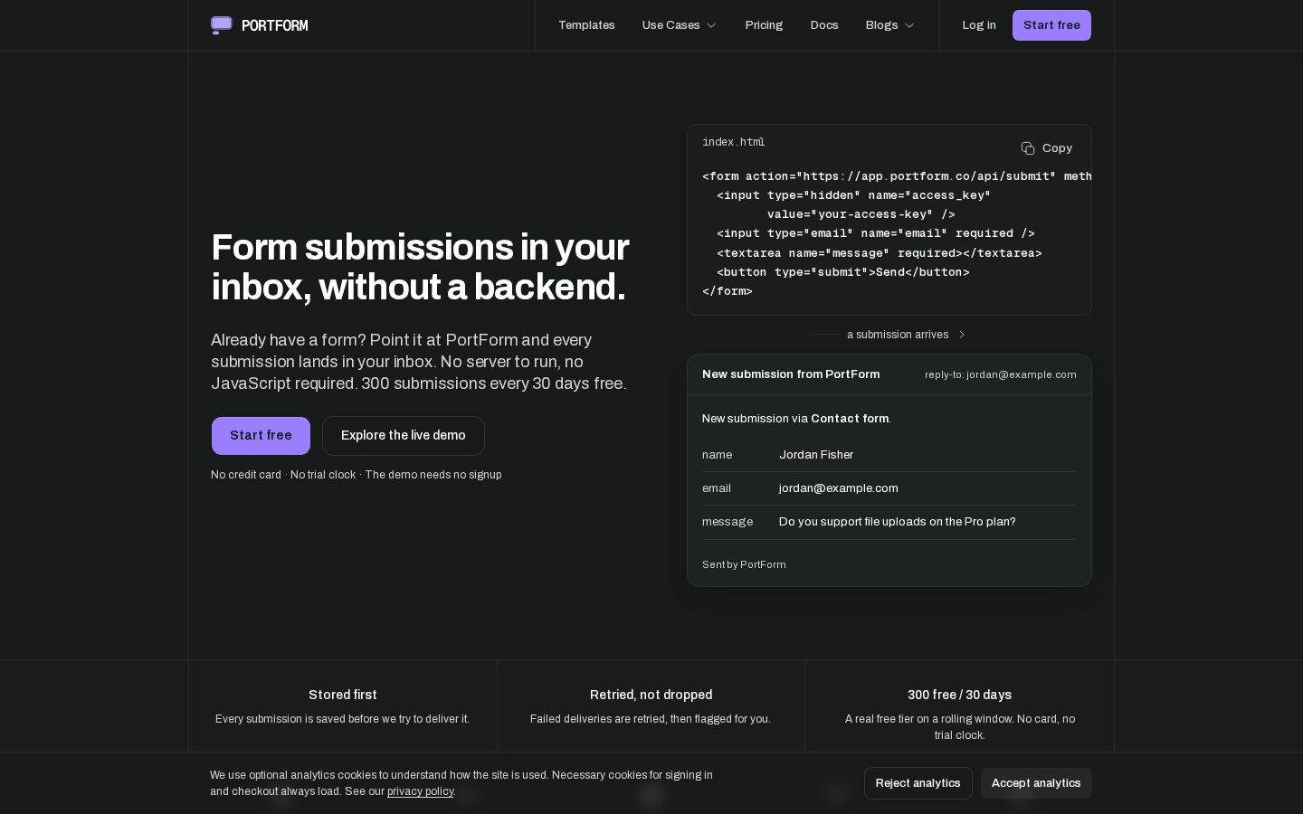The height and width of the screenshot is (814, 1303).
Task: Click the button type="submit" code line
Action: (x=843, y=272)
